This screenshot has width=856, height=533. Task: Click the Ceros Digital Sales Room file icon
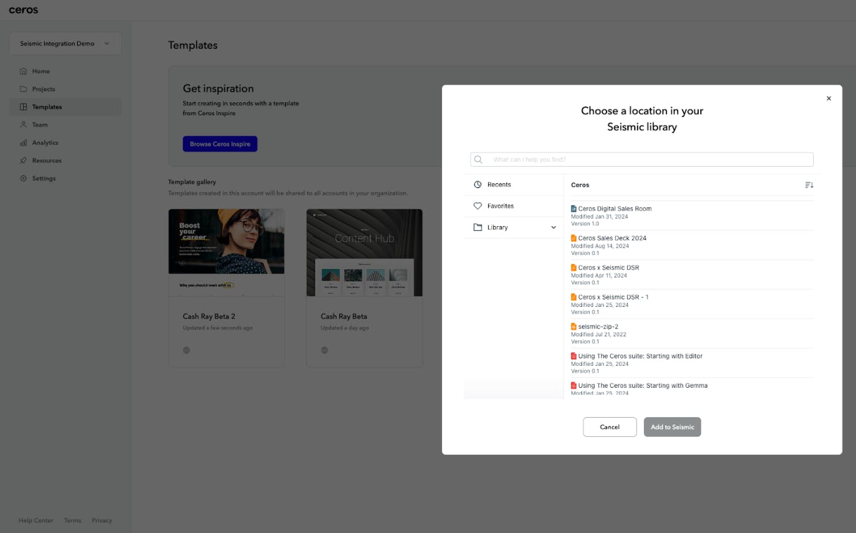pos(574,209)
